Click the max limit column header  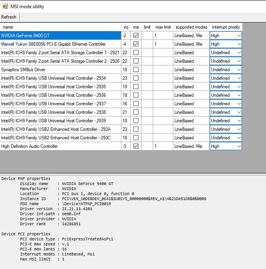pyautogui.click(x=163, y=27)
